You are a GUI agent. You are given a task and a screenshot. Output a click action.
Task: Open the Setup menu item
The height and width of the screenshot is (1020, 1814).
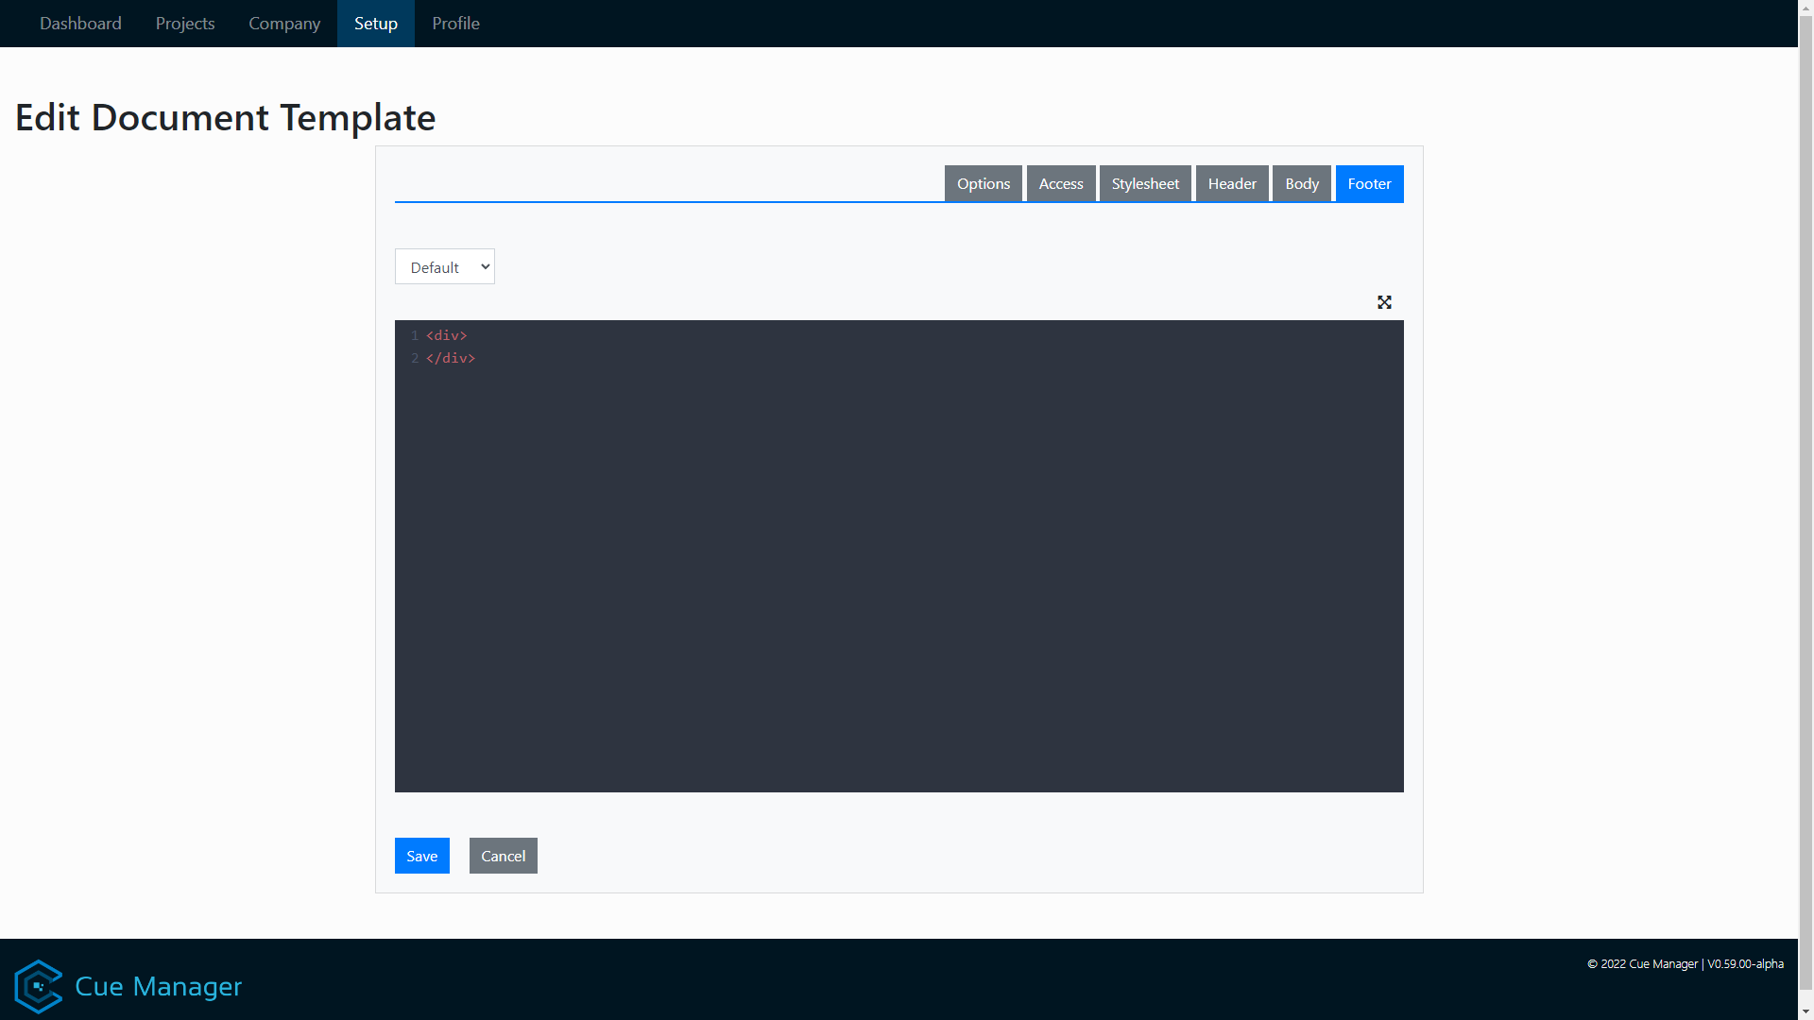[375, 23]
